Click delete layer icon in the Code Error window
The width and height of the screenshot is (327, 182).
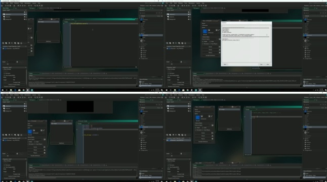pyautogui.click(x=185, y=43)
